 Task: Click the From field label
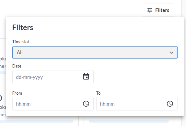[x=17, y=93]
